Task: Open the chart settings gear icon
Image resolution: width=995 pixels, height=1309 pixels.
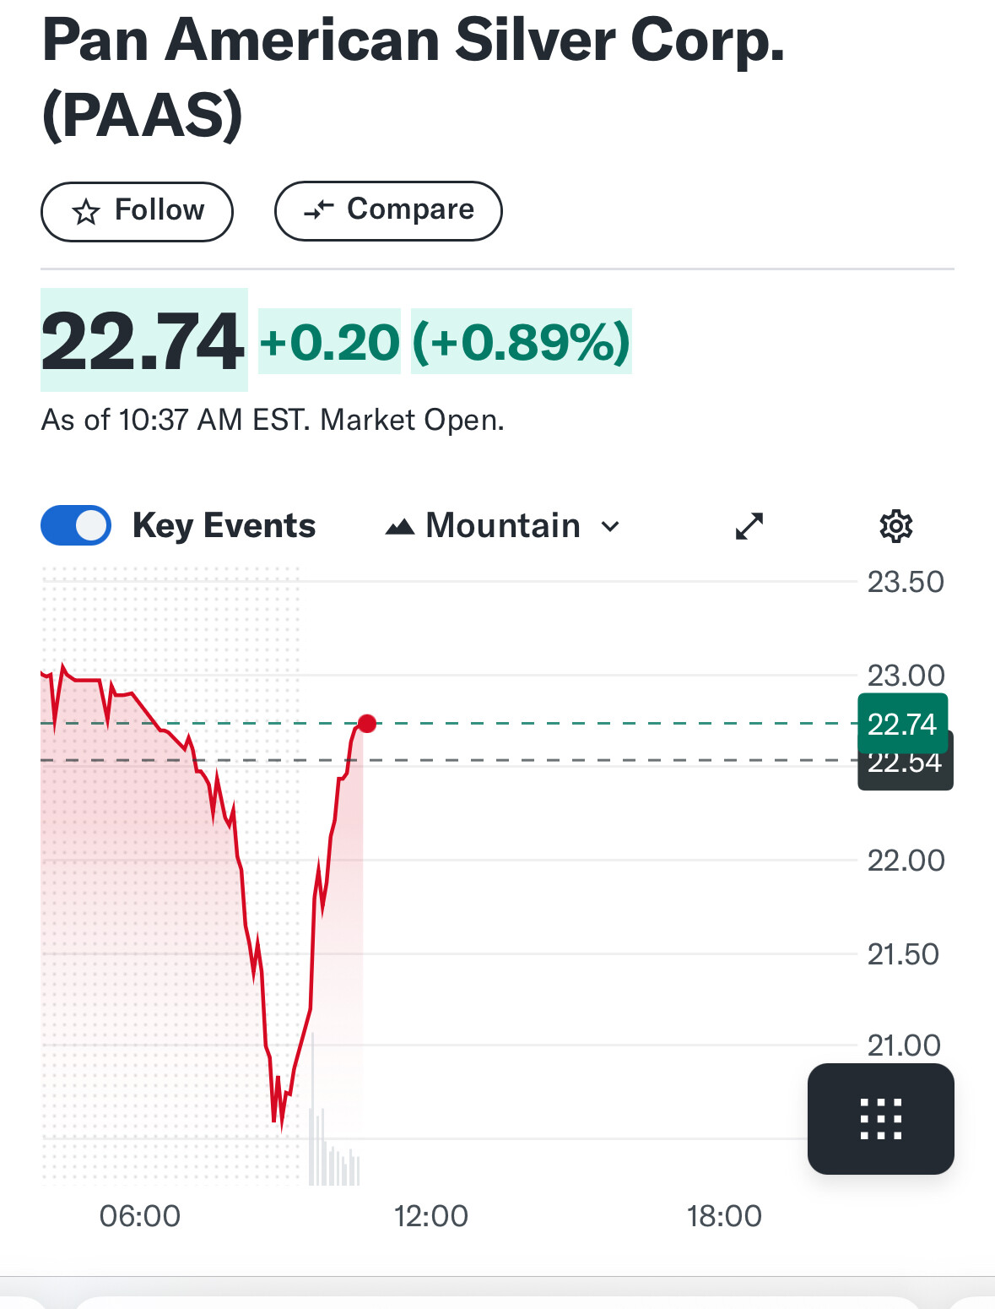Action: click(x=895, y=526)
